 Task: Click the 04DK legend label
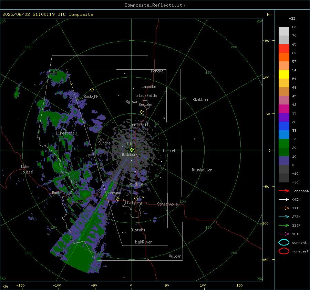296,200
